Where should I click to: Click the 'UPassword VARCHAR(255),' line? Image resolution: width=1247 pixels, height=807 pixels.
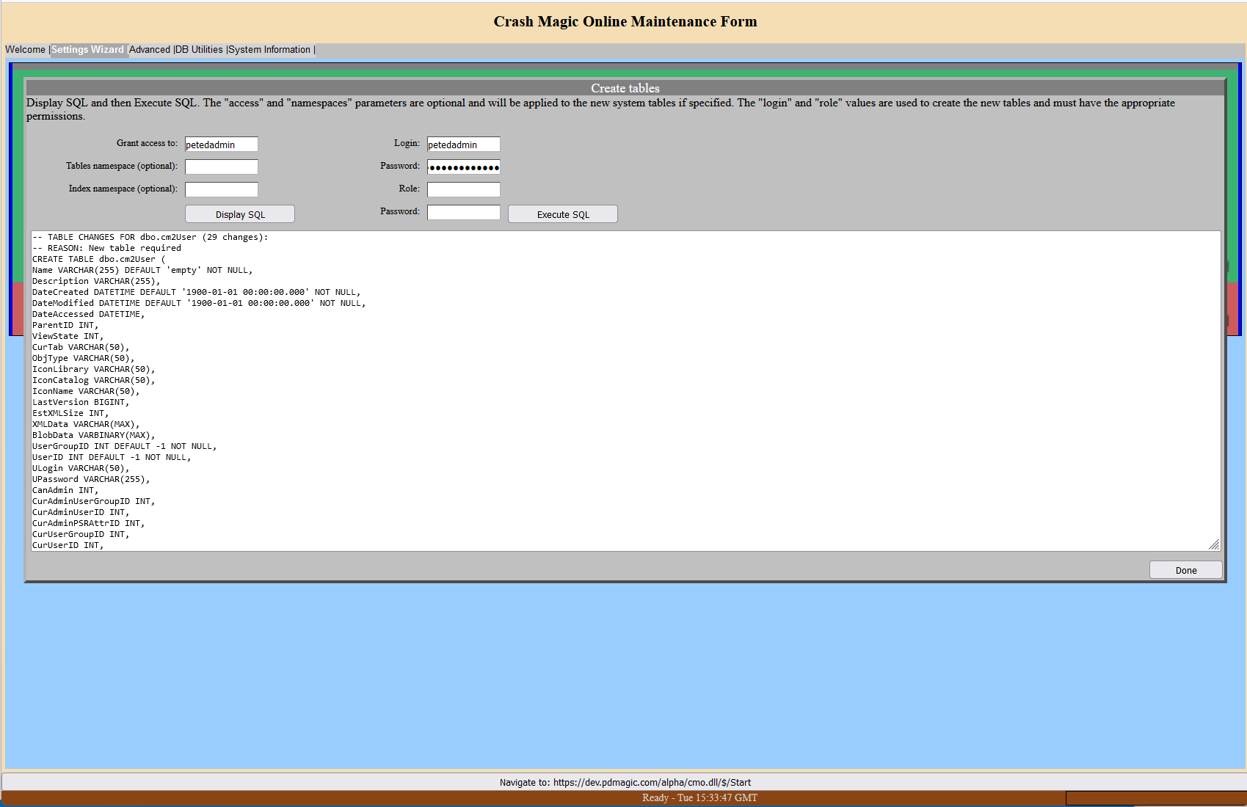91,479
